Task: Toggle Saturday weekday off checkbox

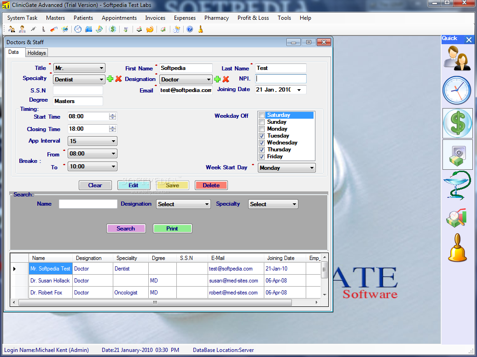Action: pyautogui.click(x=262, y=115)
